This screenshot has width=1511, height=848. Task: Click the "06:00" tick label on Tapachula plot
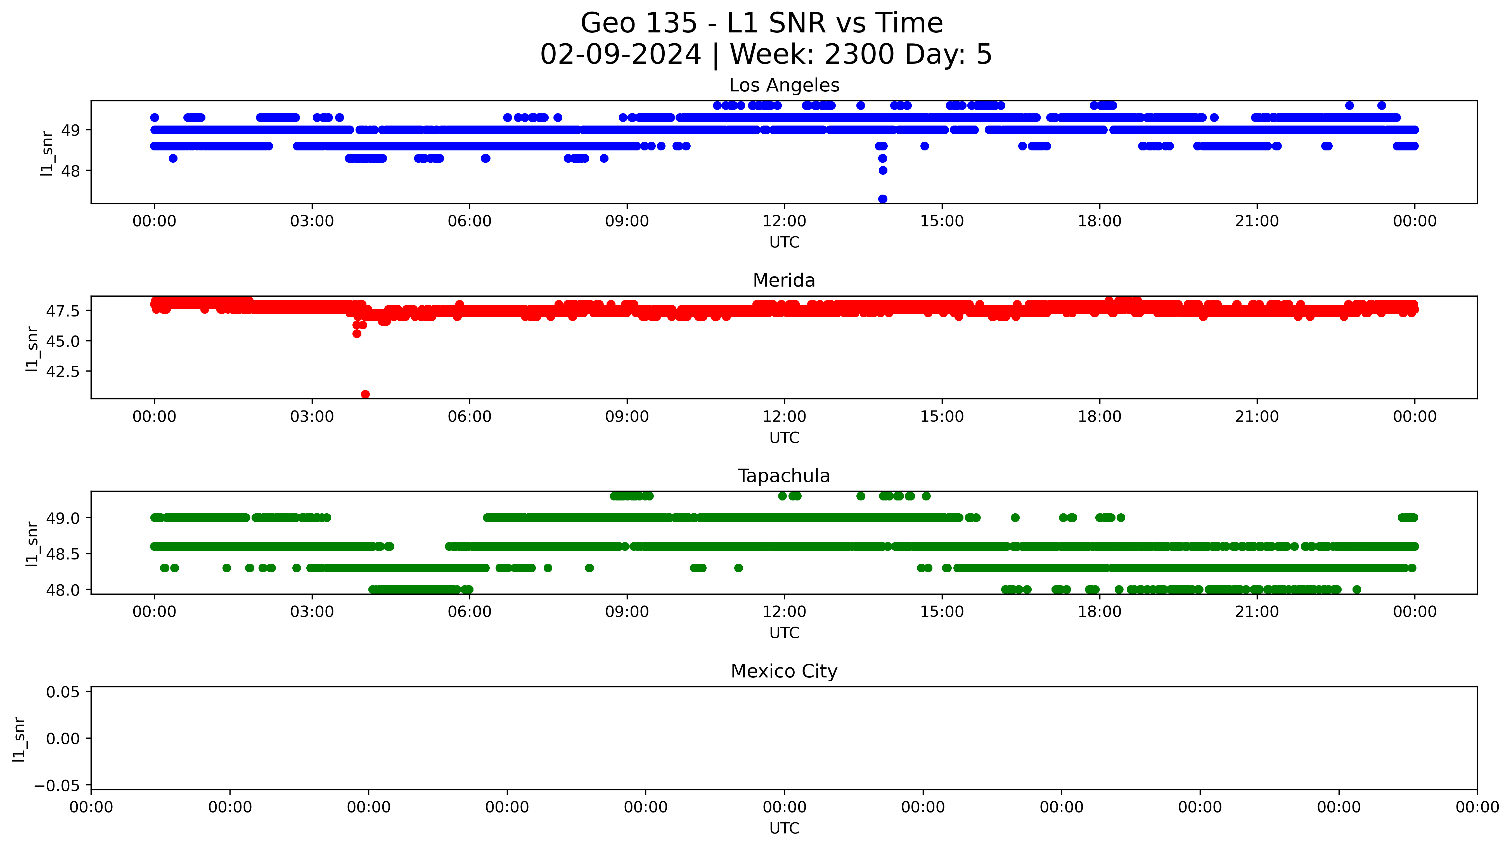click(469, 611)
